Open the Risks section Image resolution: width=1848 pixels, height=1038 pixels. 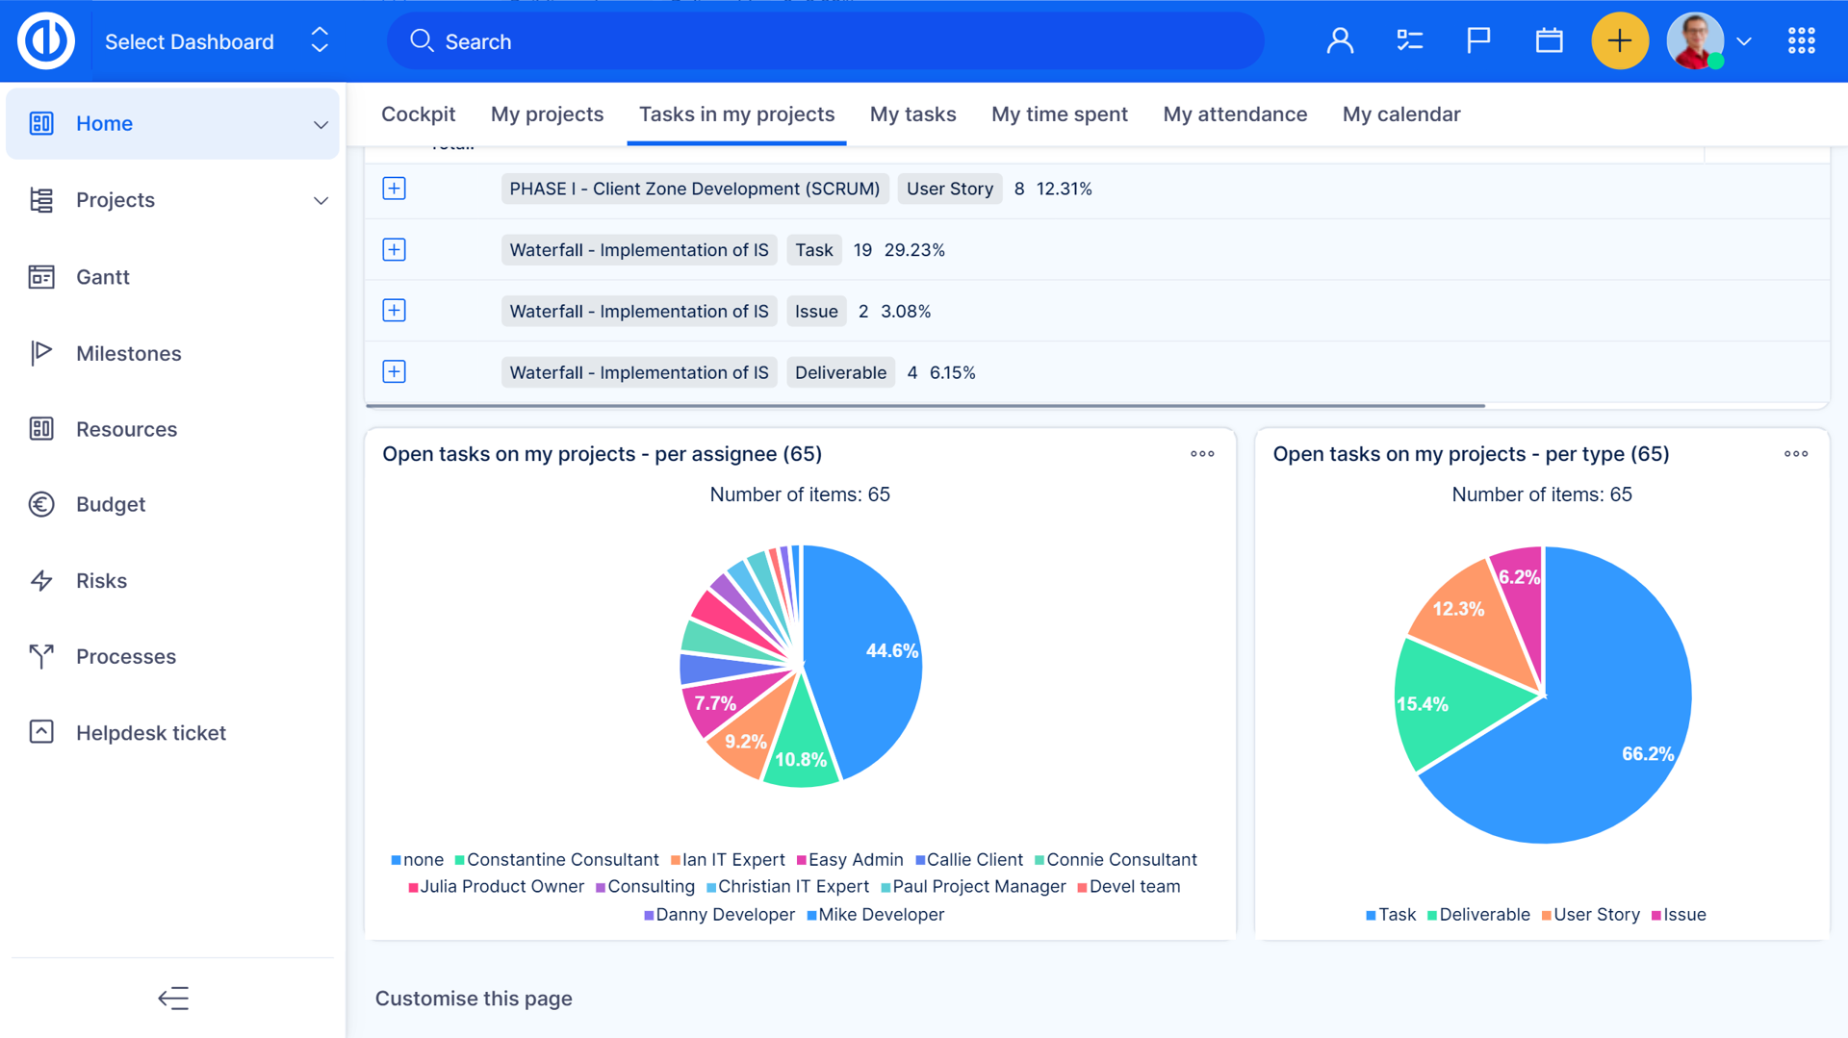click(x=101, y=580)
